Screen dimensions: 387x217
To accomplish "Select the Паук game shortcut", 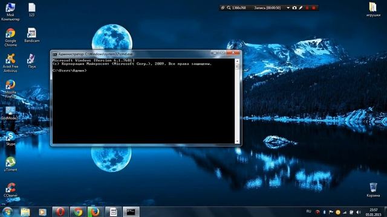I will (x=31, y=61).
